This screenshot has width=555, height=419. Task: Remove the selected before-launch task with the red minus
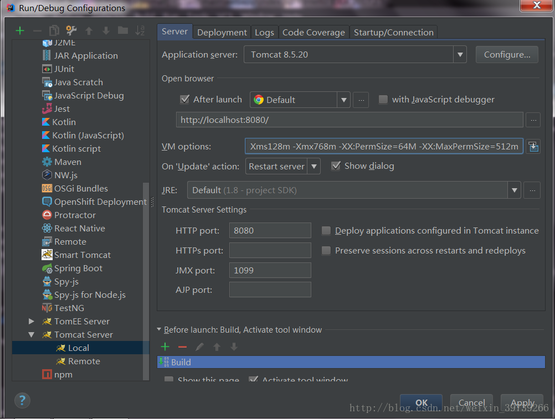pos(182,347)
